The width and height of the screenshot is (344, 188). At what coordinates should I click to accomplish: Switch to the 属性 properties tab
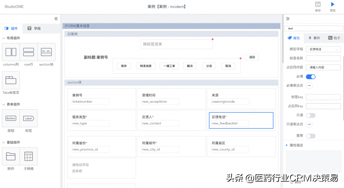click(294, 38)
